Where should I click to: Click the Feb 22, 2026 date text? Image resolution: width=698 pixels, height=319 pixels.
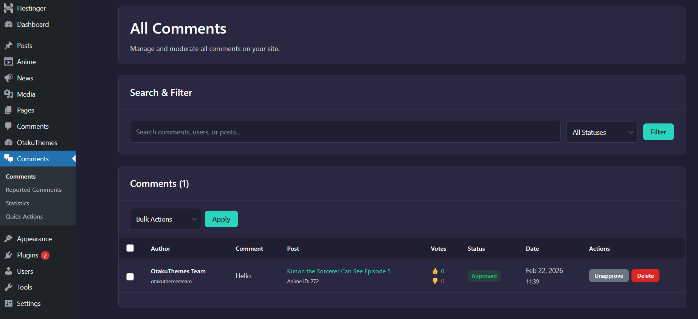click(x=544, y=271)
